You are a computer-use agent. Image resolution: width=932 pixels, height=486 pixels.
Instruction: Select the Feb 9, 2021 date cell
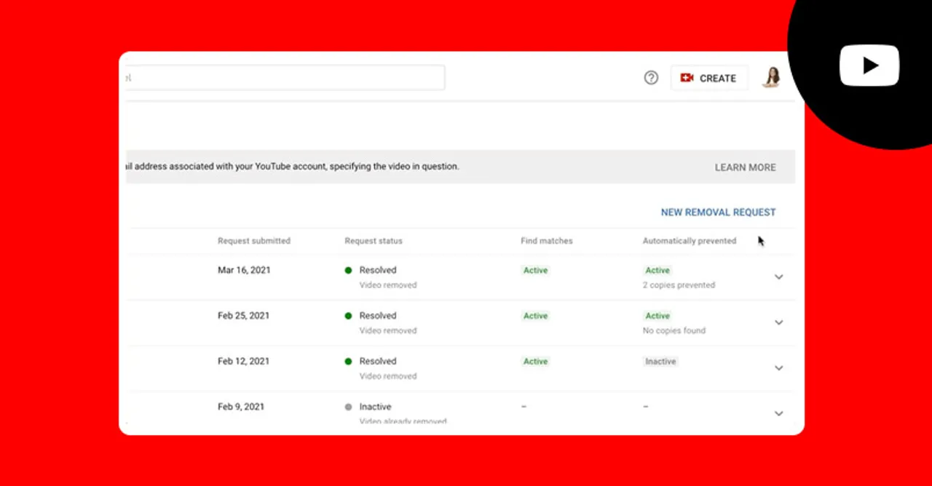(241, 407)
